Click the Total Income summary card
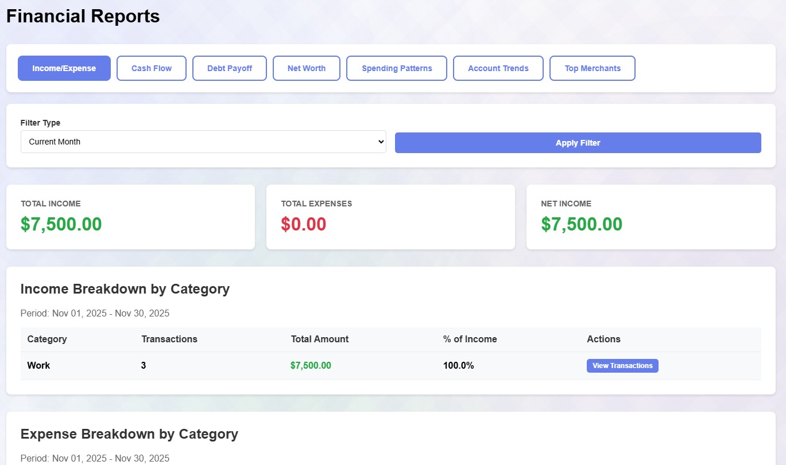 click(130, 217)
